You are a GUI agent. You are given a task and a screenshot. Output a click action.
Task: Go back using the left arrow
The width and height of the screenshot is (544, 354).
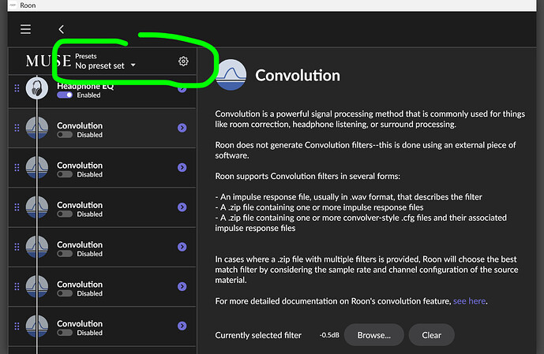(61, 29)
